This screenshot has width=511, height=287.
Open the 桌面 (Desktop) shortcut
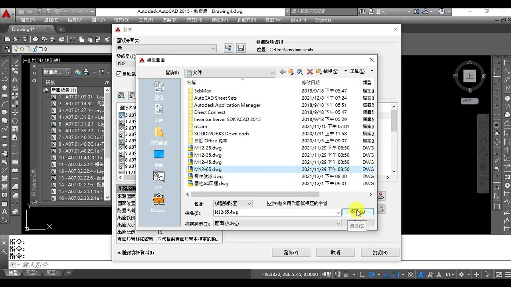tap(159, 158)
